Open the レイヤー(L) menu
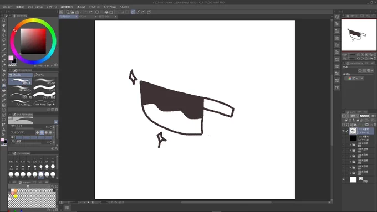This screenshot has height=212, width=377. pyautogui.click(x=52, y=7)
